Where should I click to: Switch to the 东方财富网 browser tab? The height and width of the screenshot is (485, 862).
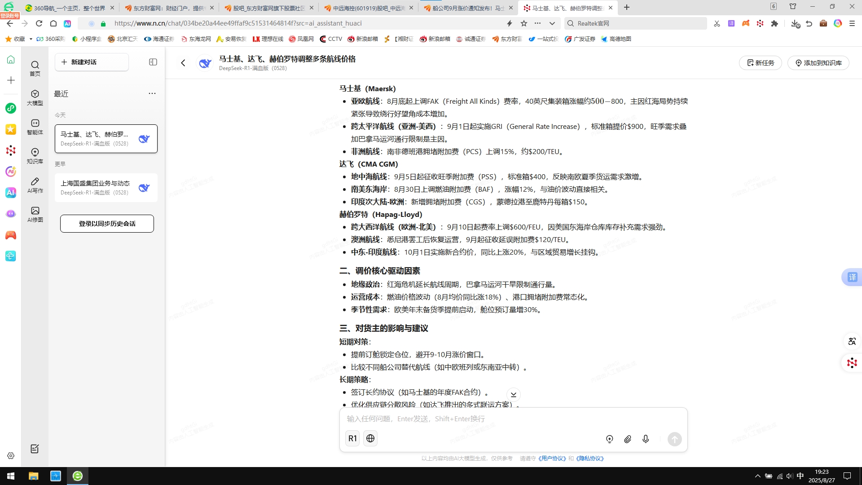pyautogui.click(x=169, y=8)
